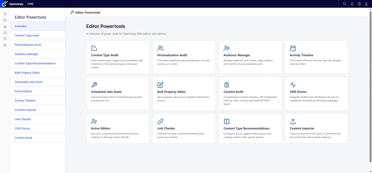
Task: Open Content Importer from the left menu
Action: 25,110
